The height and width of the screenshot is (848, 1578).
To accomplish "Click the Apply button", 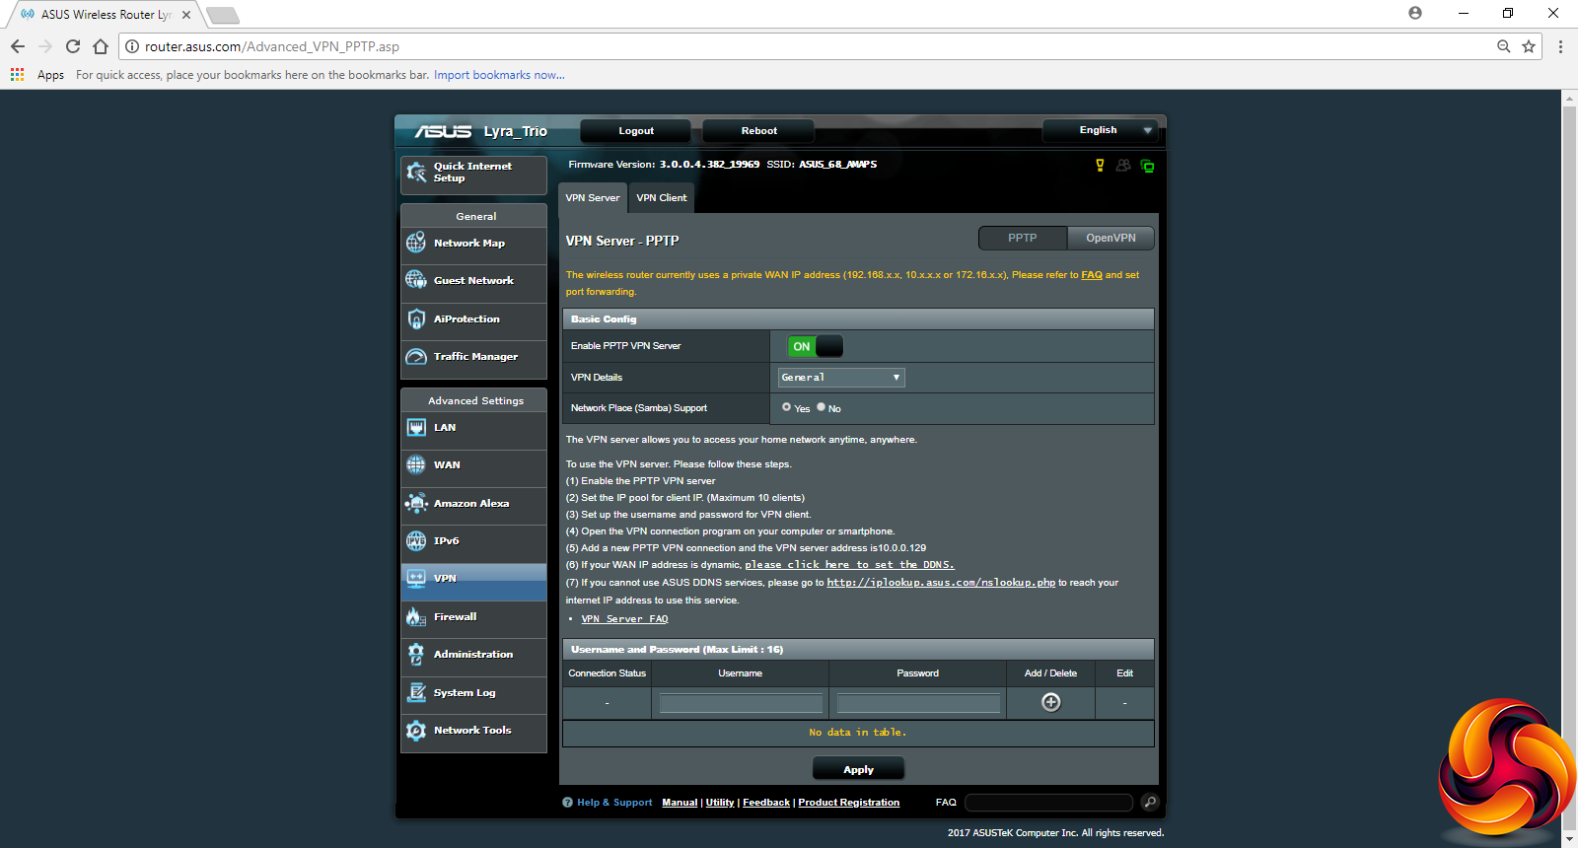I will (858, 769).
